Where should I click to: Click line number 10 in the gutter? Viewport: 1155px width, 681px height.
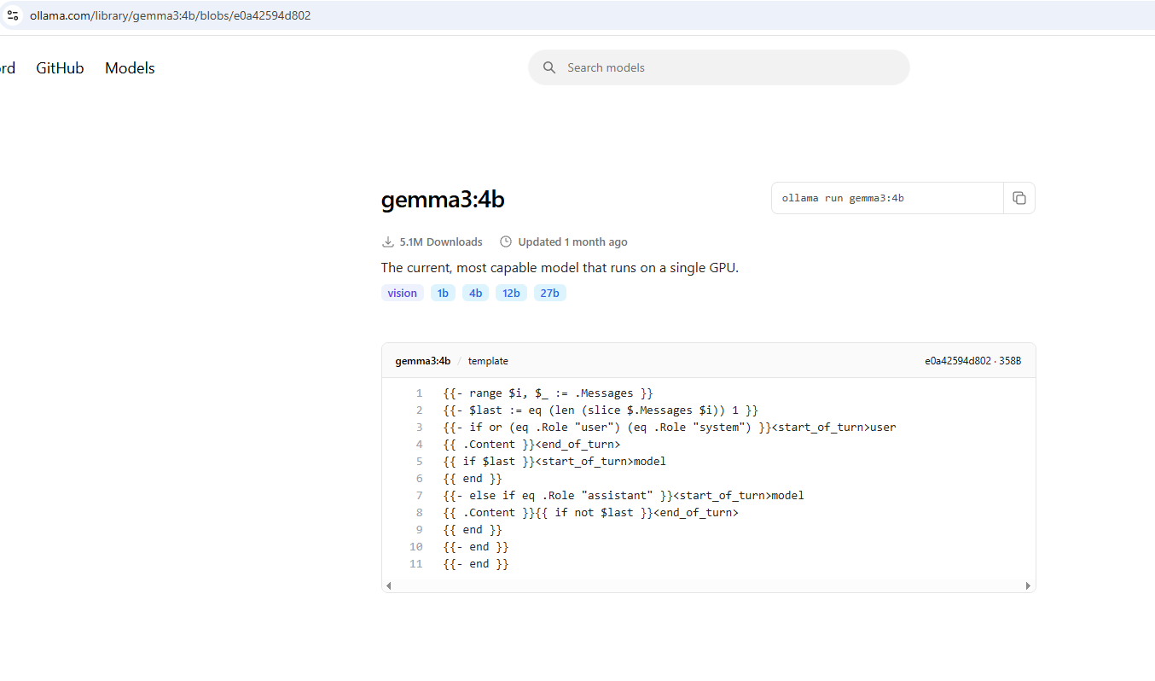point(416,547)
